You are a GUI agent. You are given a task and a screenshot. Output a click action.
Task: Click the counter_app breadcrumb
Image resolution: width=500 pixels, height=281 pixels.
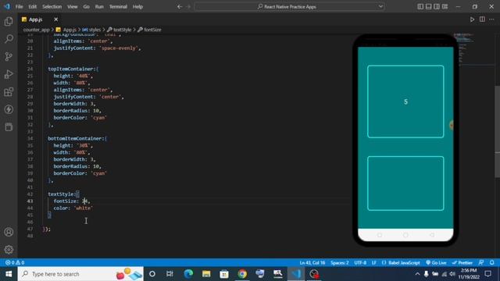point(37,30)
